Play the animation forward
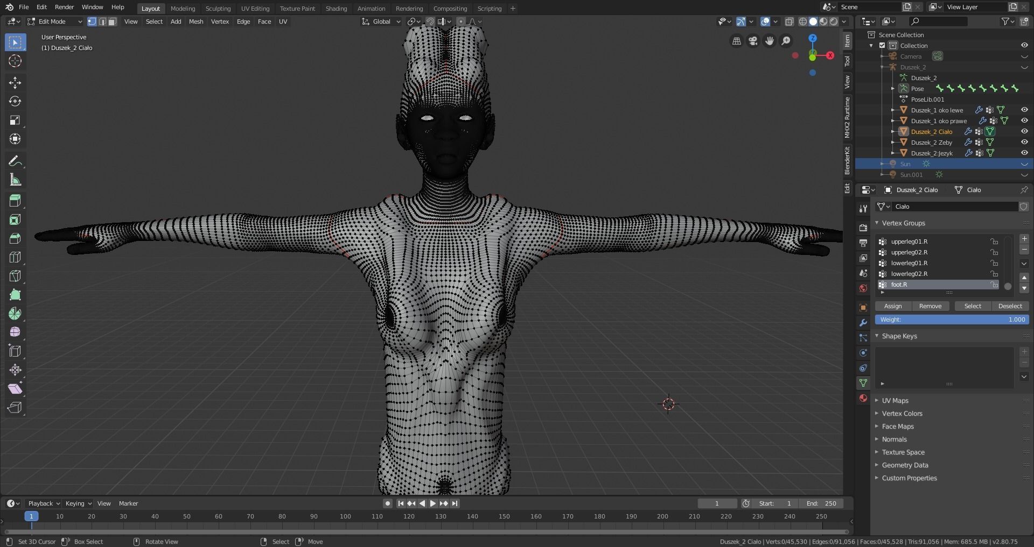This screenshot has width=1034, height=547. click(432, 503)
